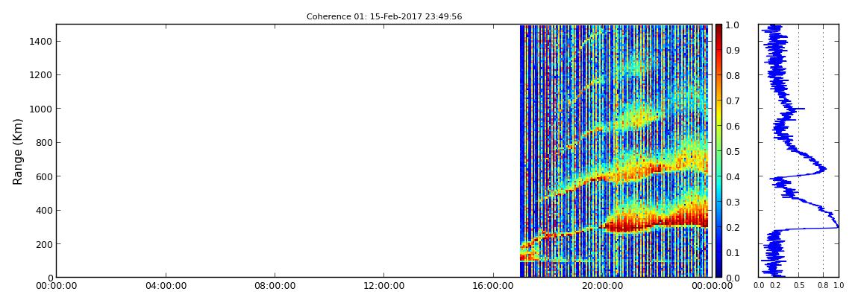Click the 16:00:00 time axis label
The height and width of the screenshot is (303, 858).
click(493, 286)
